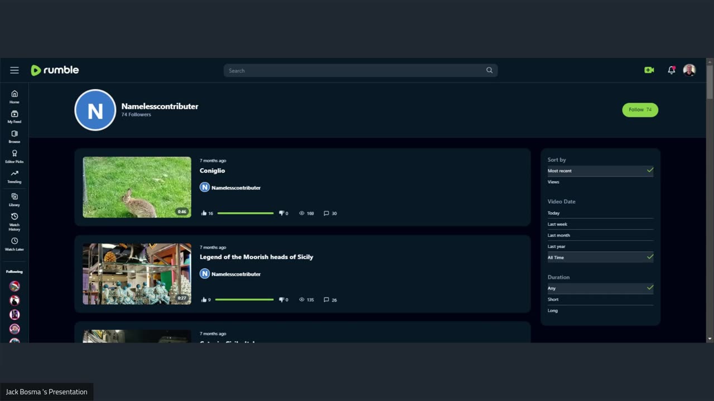Open the rabbit video thumbnail

137,187
